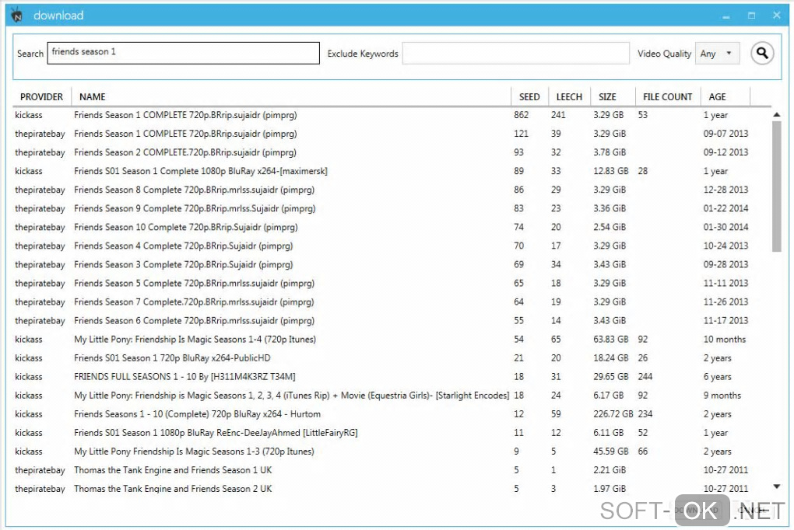
Task: Click size value 226.72 GB
Action: point(613,414)
